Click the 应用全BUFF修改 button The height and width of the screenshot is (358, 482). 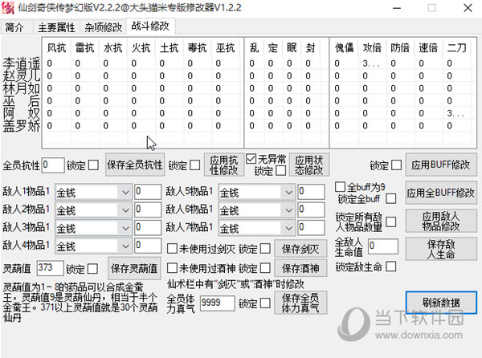pos(441,193)
